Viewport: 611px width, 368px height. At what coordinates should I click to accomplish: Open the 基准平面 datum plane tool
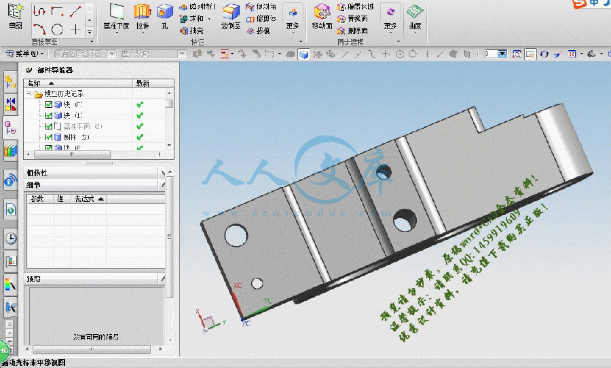pos(116,17)
